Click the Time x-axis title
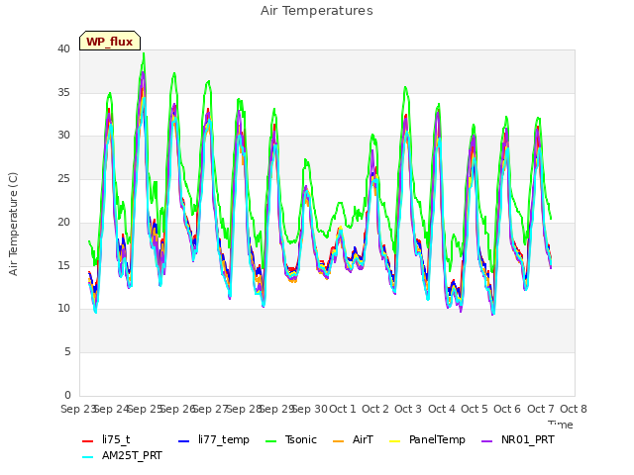This screenshot has width=634, height=475. click(561, 425)
